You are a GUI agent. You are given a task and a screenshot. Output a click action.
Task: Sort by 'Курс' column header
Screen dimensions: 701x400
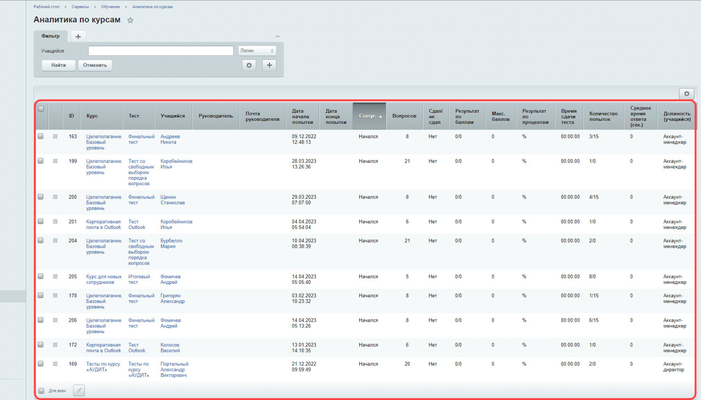pyautogui.click(x=102, y=116)
